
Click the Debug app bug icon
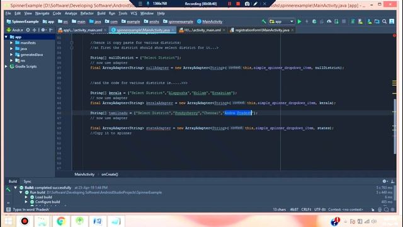314,21
